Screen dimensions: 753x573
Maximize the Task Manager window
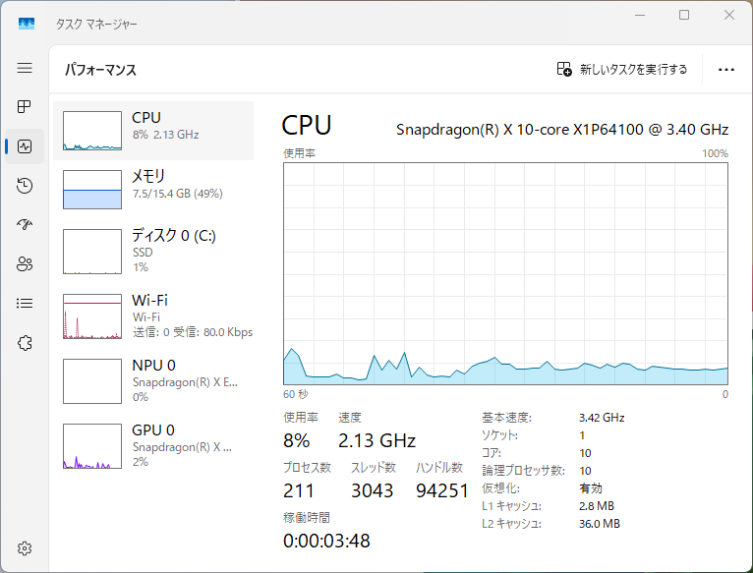pyautogui.click(x=684, y=16)
